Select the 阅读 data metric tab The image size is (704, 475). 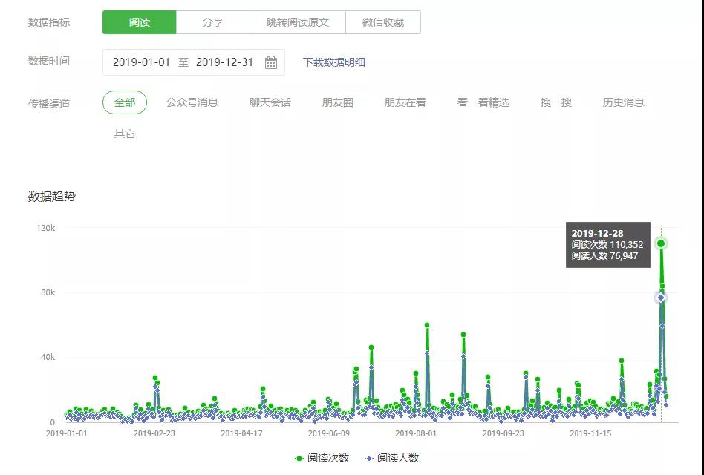[x=140, y=22]
